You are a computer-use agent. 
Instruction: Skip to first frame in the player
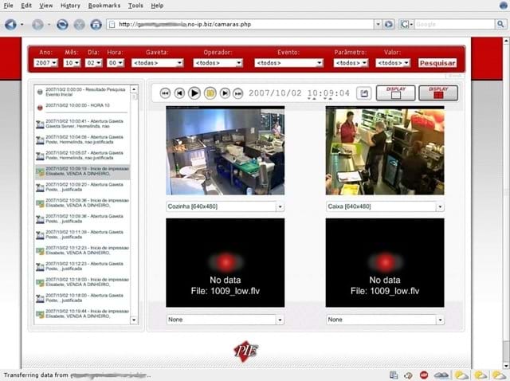click(x=165, y=93)
